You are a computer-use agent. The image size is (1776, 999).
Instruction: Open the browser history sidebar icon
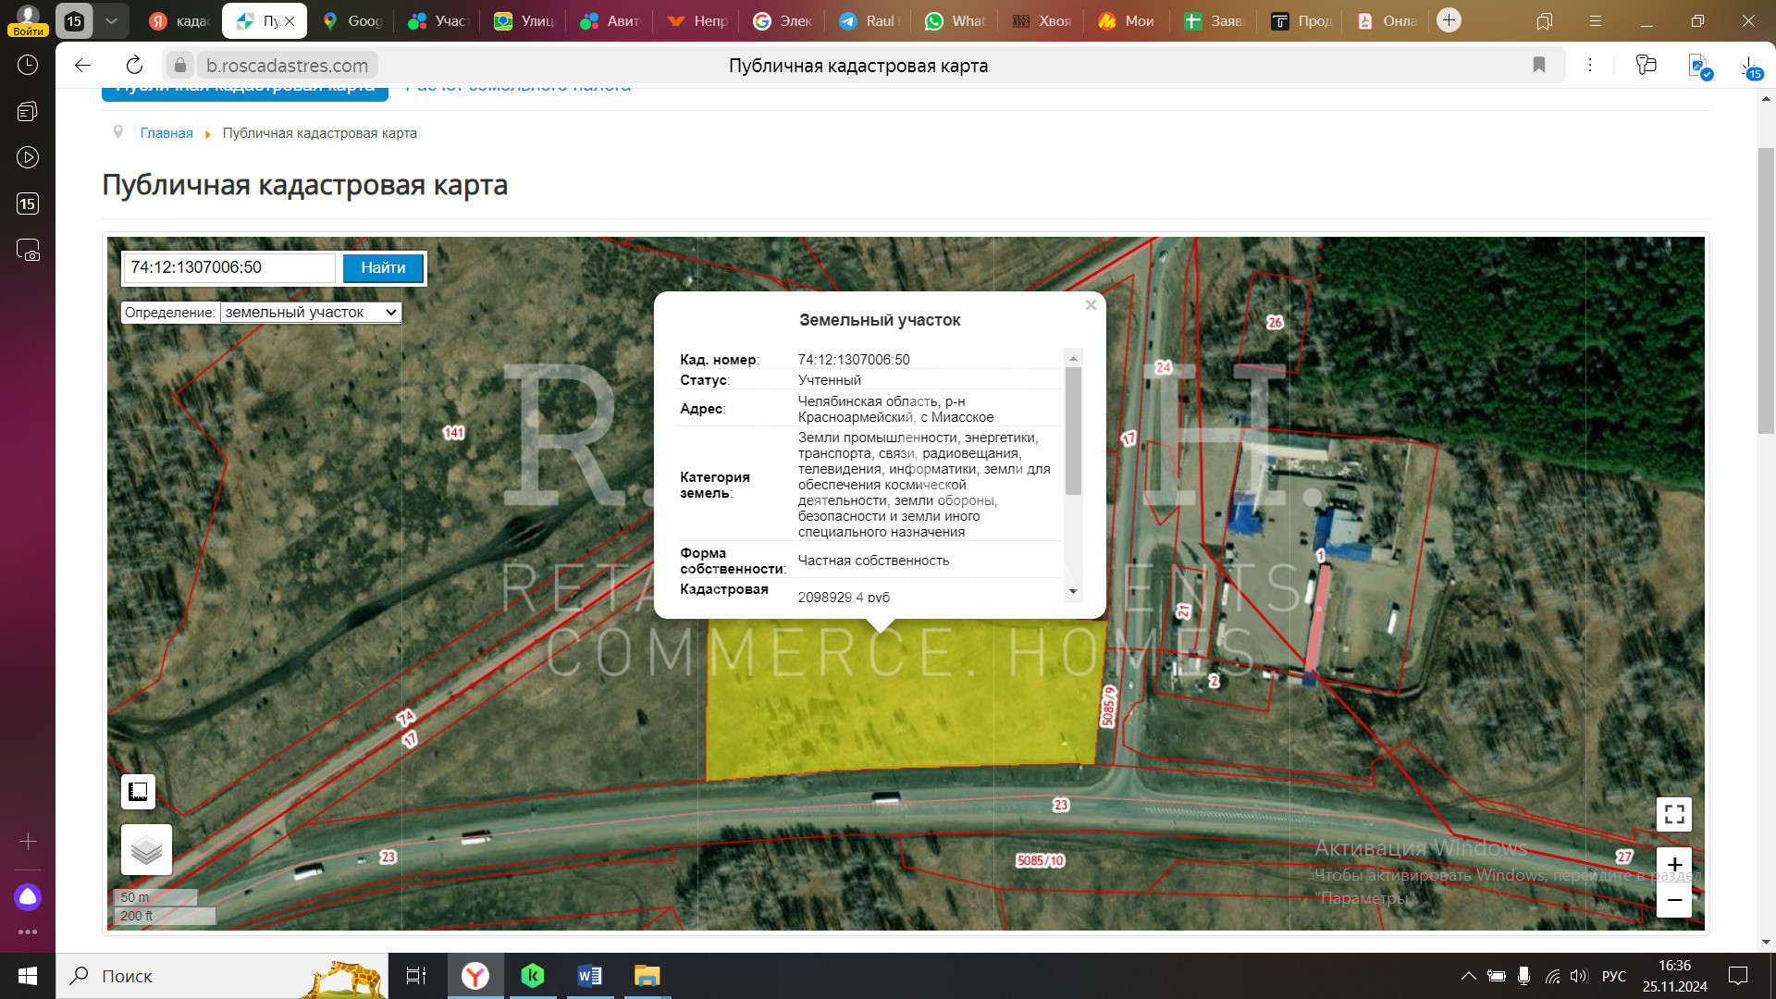28,65
